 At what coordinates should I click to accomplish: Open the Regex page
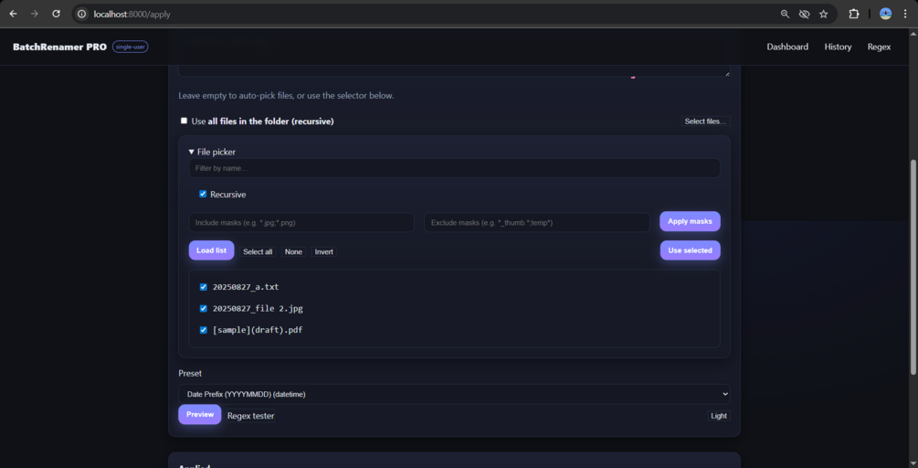(x=879, y=47)
